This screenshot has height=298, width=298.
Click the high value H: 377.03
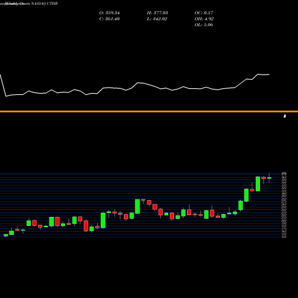coord(157,13)
